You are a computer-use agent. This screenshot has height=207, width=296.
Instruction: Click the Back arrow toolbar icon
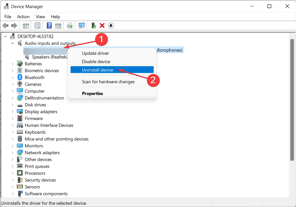(x=6, y=26)
